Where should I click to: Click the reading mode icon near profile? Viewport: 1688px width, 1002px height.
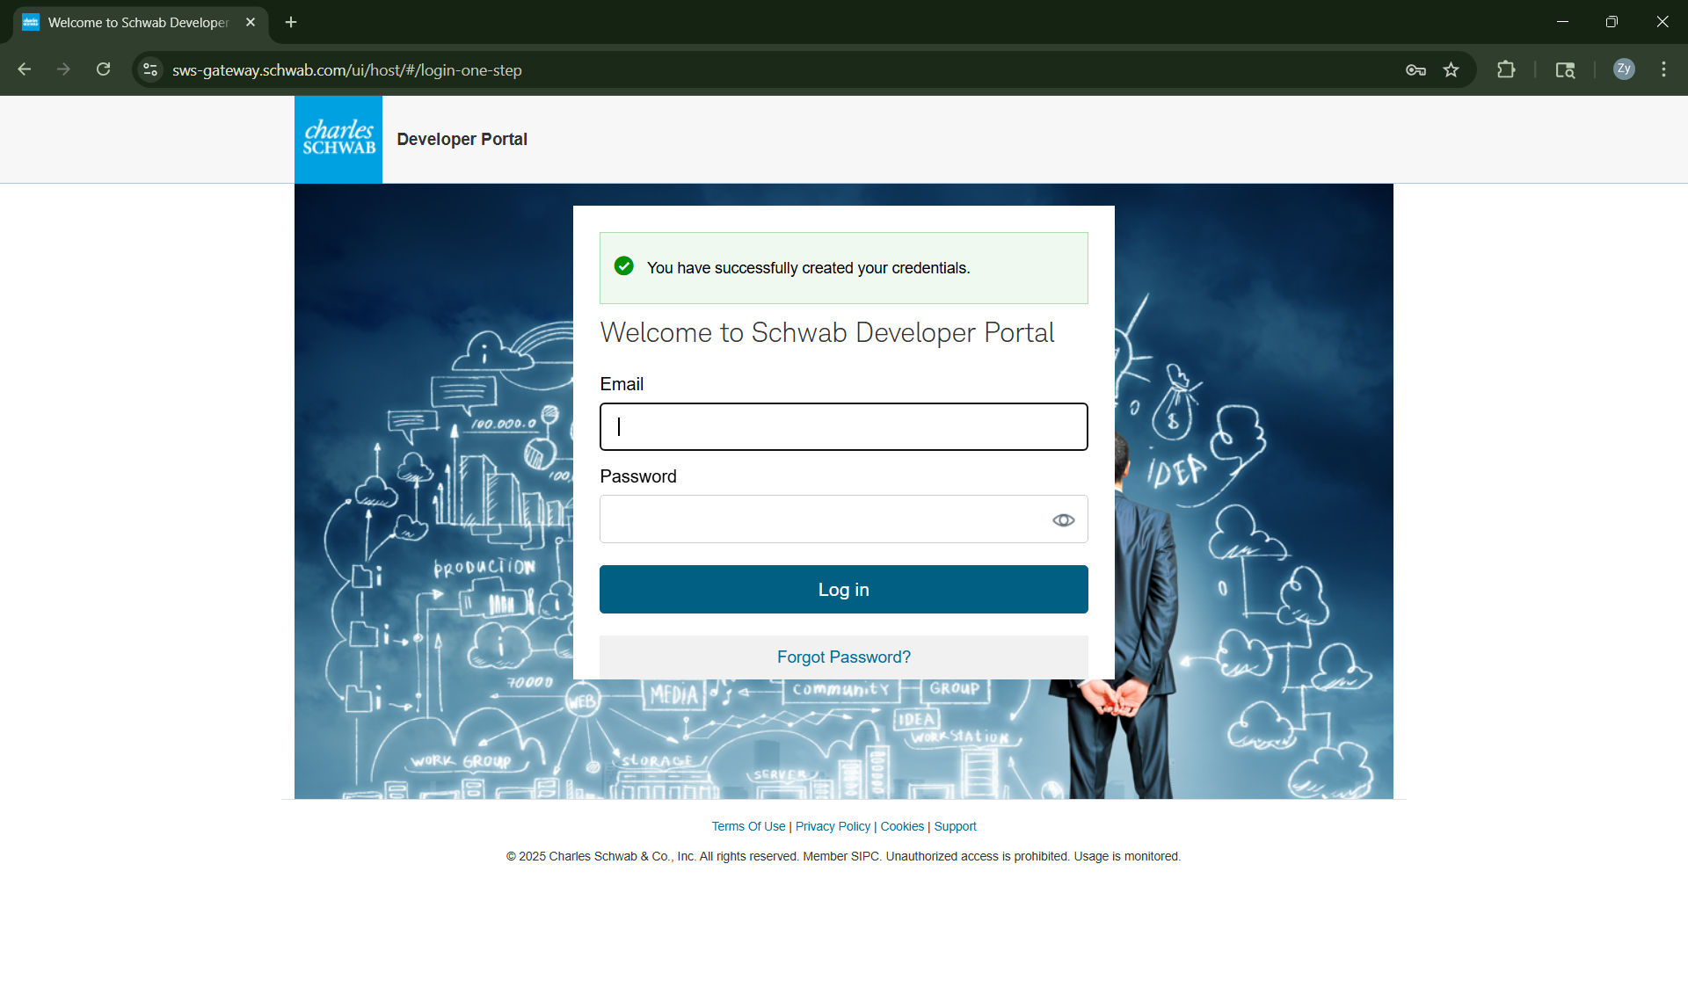coord(1566,69)
